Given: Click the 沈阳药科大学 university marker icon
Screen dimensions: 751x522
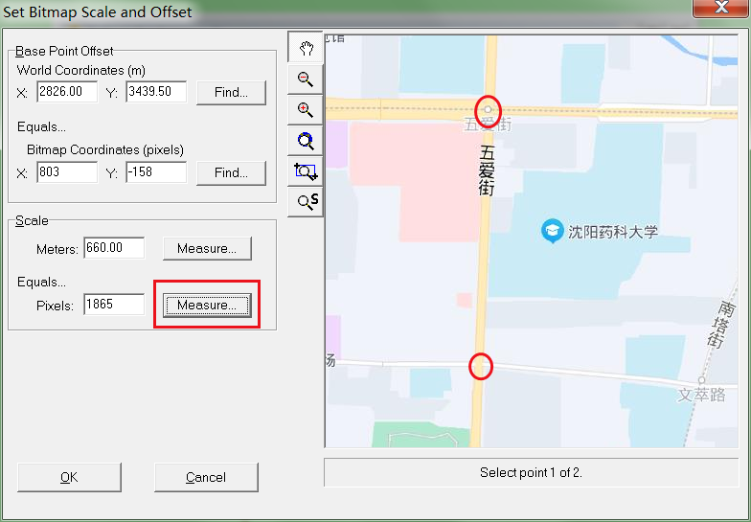Looking at the screenshot, I should [552, 231].
